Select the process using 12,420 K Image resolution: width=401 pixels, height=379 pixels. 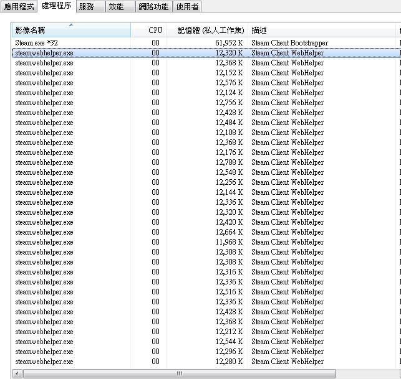[x=206, y=222]
